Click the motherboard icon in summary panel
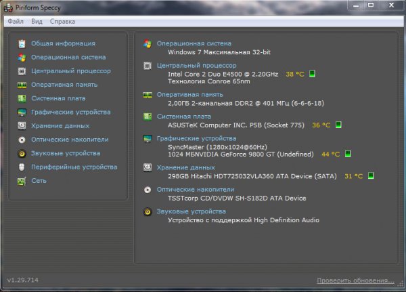This screenshot has width=406, height=292. 148,117
